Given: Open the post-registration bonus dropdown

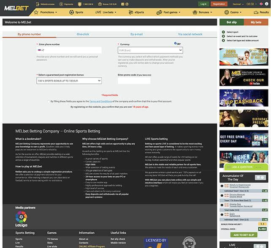Looking at the screenshot, I should coord(69,81).
